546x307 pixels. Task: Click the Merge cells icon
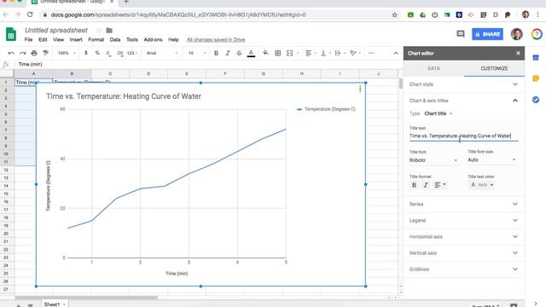[x=290, y=53]
